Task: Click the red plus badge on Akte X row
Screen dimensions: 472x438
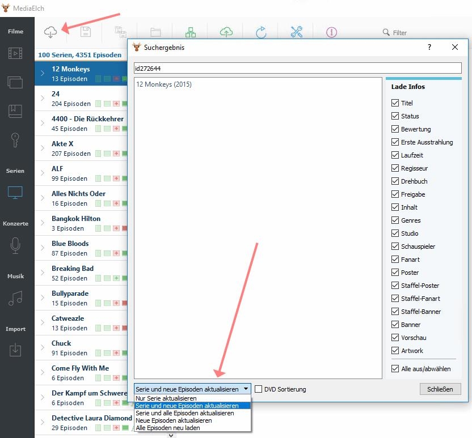Action: pyautogui.click(x=116, y=154)
